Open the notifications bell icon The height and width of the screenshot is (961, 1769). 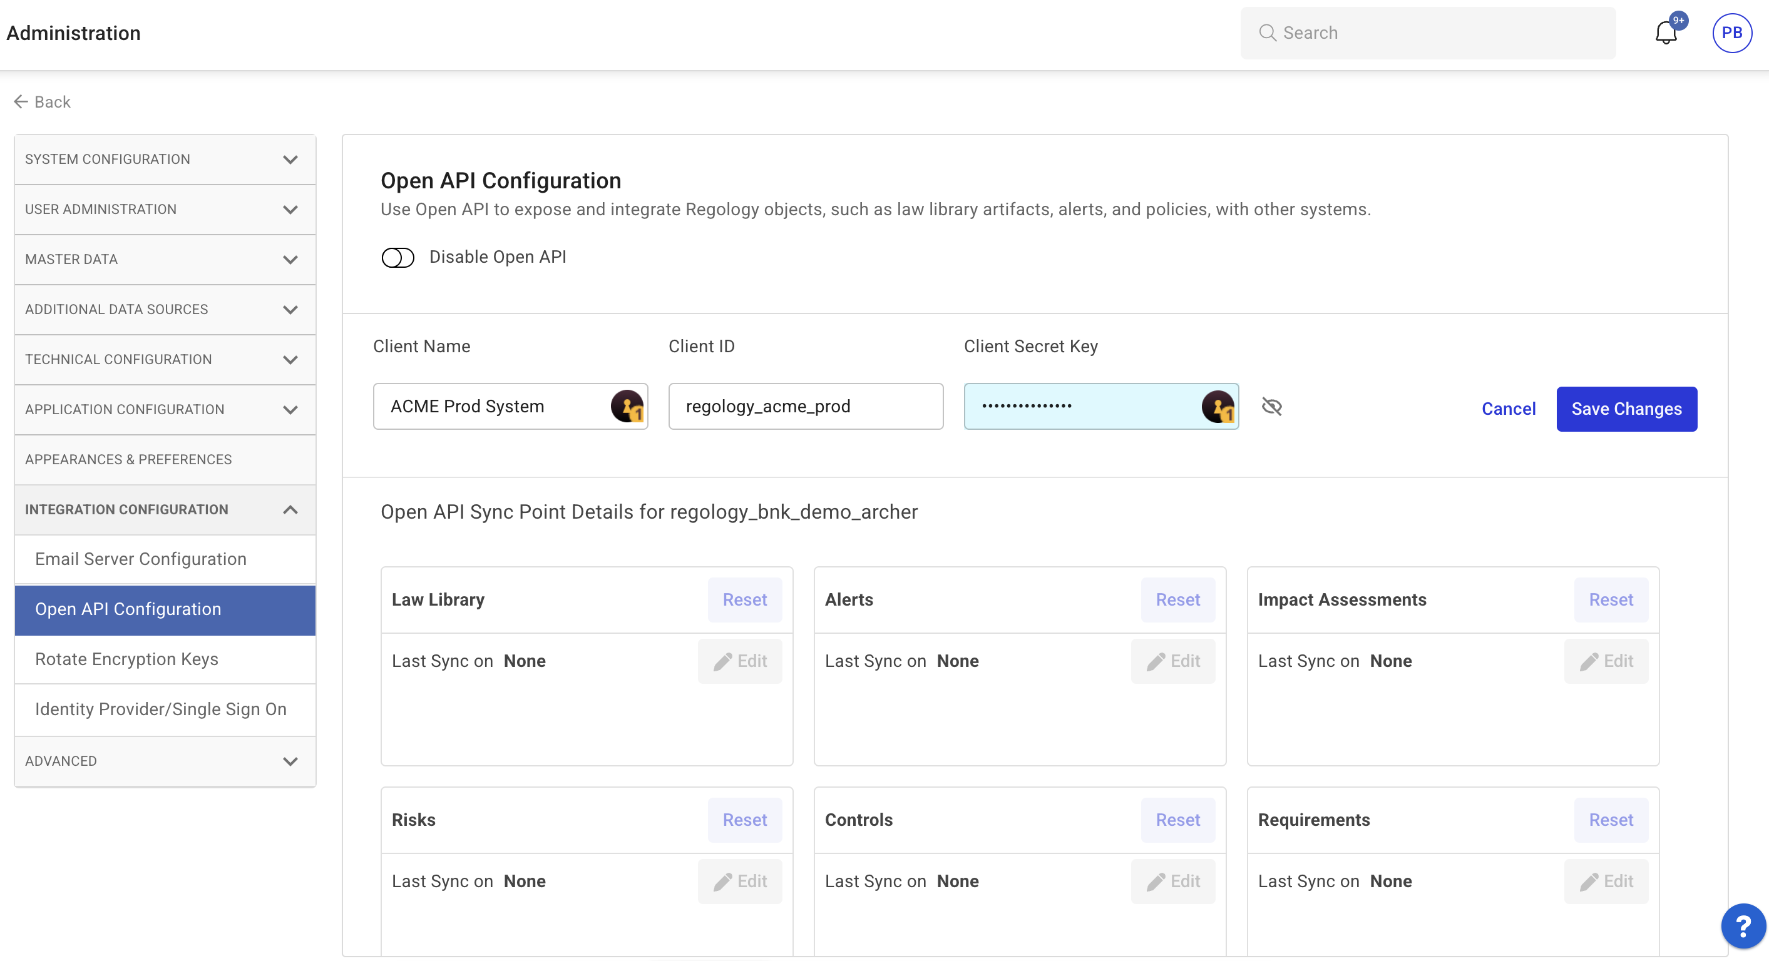[x=1666, y=33]
